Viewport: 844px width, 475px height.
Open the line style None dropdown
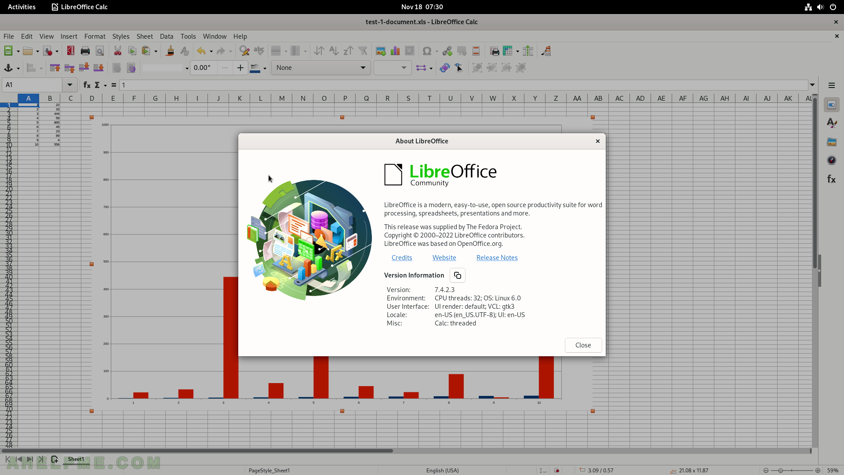tap(321, 68)
